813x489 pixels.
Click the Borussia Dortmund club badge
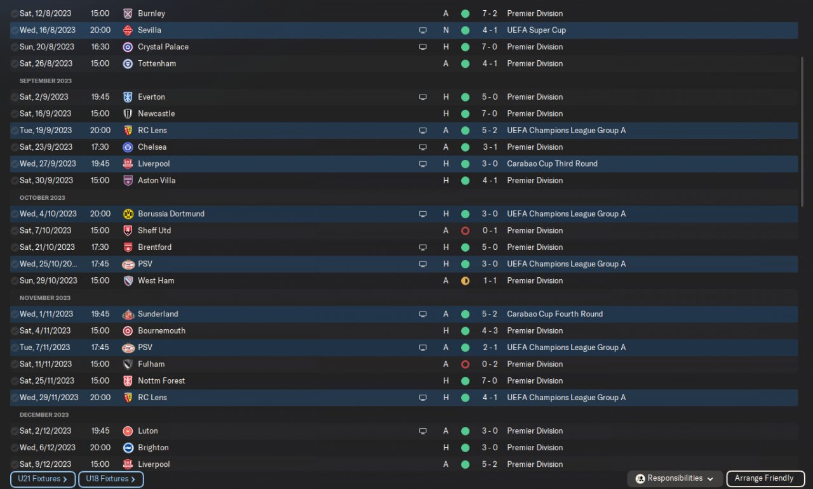point(128,214)
